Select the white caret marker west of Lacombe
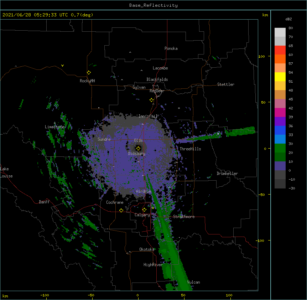Image resolution: width=307 pixels, height=300 pixels. (141, 71)
